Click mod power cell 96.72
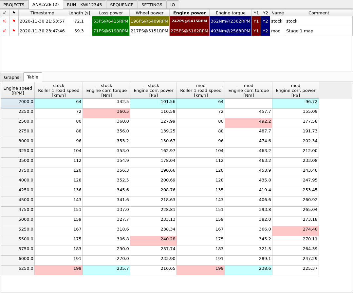The height and width of the screenshot is (293, 353). tap(296, 103)
